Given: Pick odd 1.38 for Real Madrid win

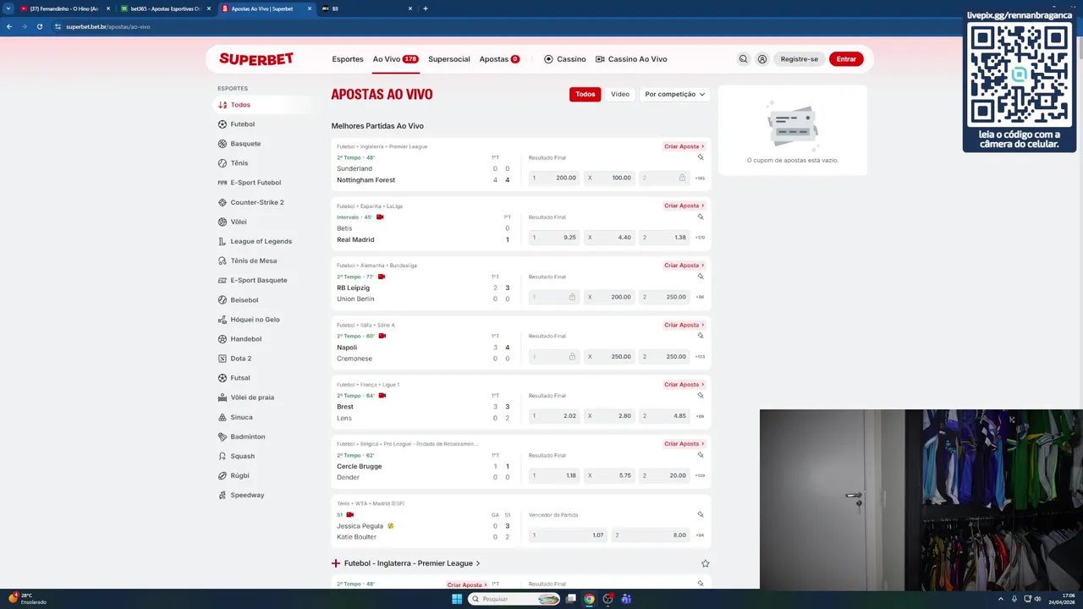Looking at the screenshot, I should (x=664, y=238).
